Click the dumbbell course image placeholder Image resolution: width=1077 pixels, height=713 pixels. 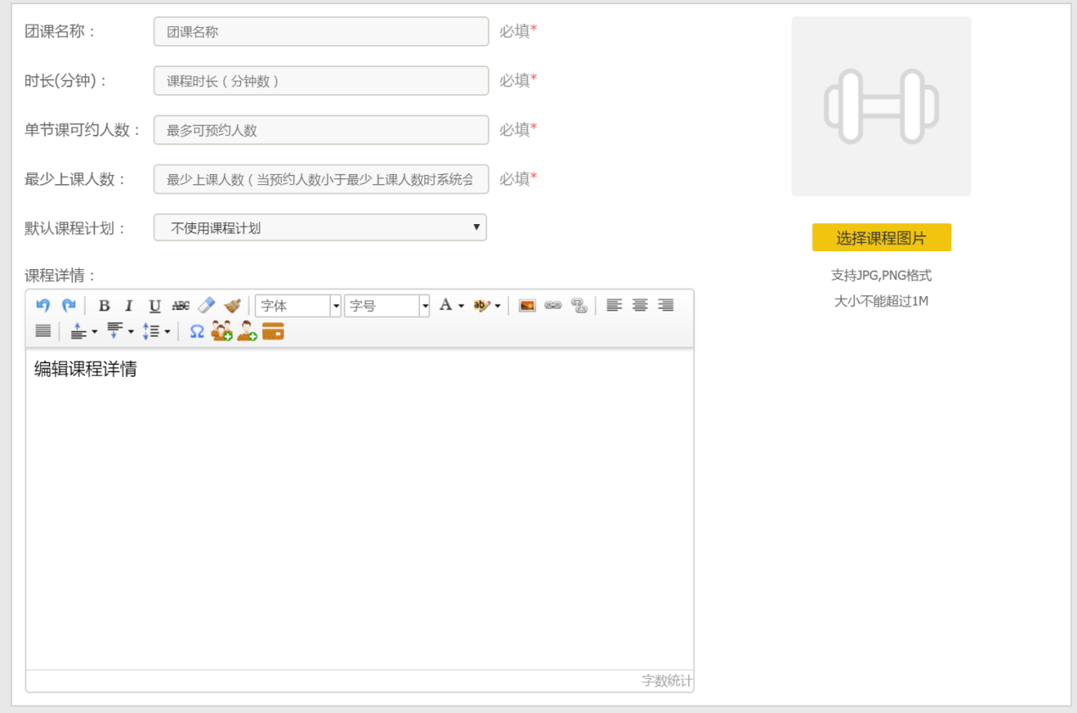coord(881,106)
